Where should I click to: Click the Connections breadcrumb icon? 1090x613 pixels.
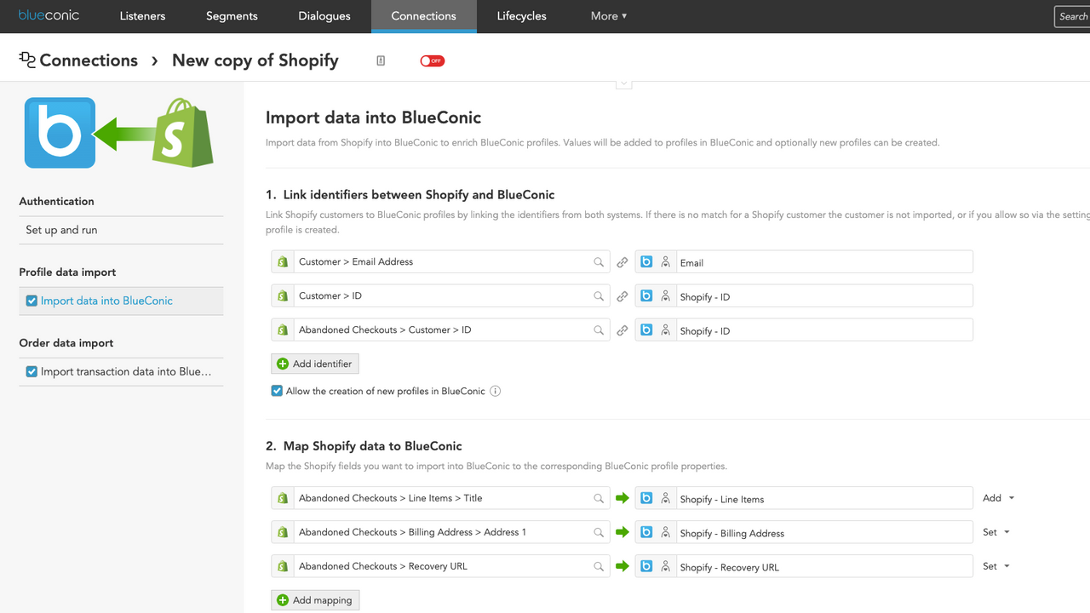tap(27, 60)
